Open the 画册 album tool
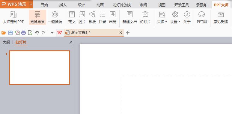Image resolution: width=232 pixels, height=114 pixels. (x=113, y=18)
